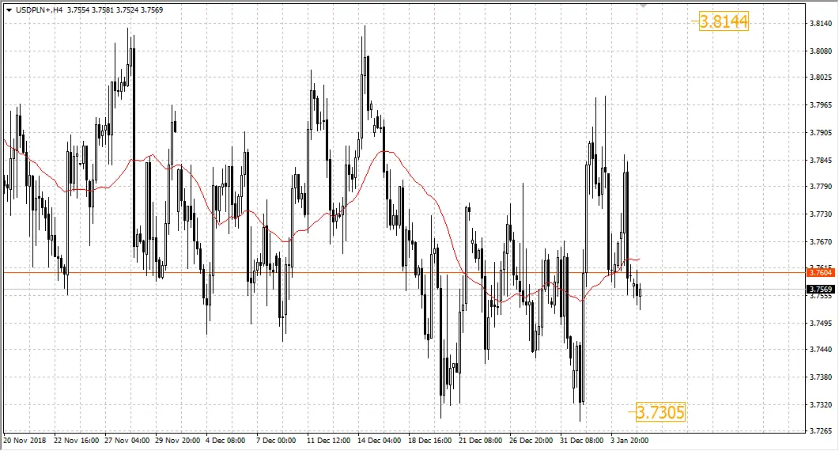Screen dimensions: 839x451
Task: Click the 3.7380 level on price scale
Action: click(821, 377)
